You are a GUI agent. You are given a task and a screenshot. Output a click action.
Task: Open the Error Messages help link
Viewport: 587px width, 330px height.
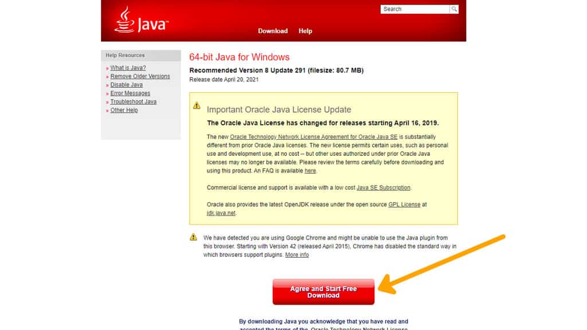[130, 93]
